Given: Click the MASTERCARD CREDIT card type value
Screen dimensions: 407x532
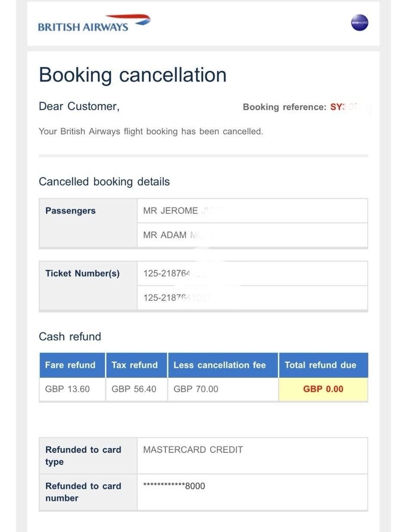Looking at the screenshot, I should tap(193, 450).
